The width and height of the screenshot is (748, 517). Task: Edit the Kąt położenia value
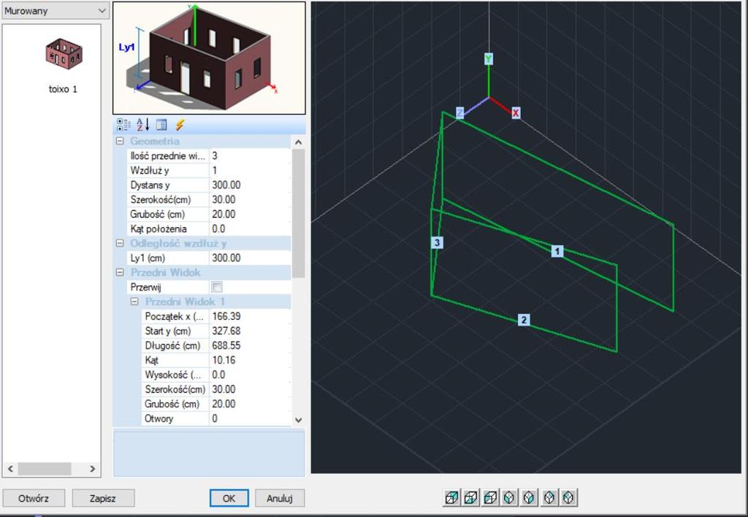click(x=250, y=229)
